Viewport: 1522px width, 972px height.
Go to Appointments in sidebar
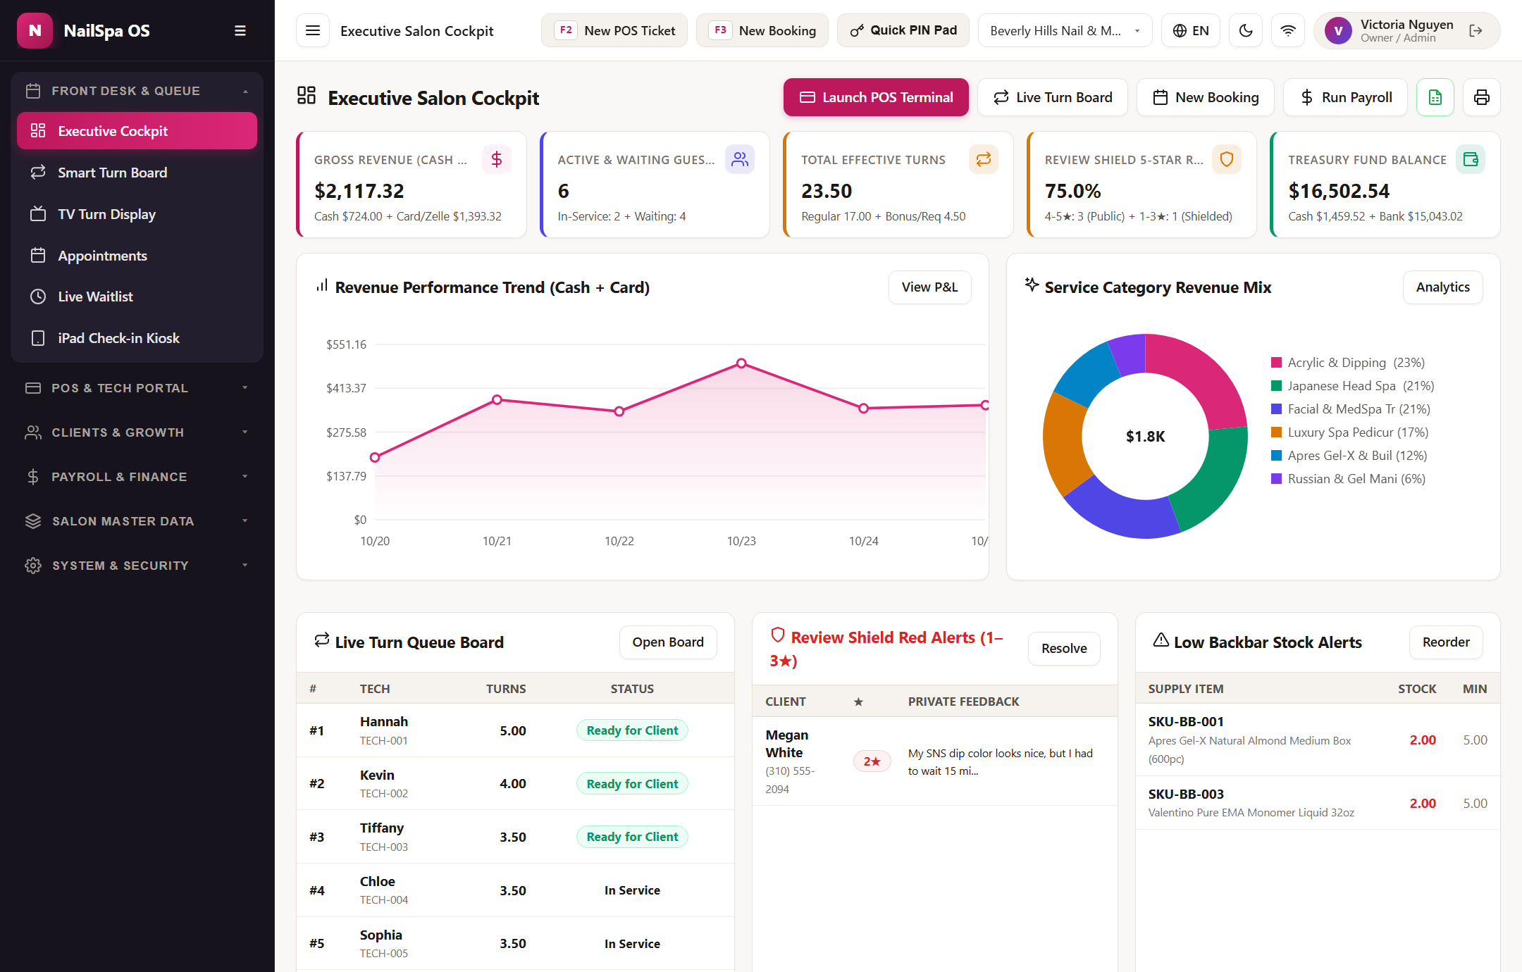137,256
